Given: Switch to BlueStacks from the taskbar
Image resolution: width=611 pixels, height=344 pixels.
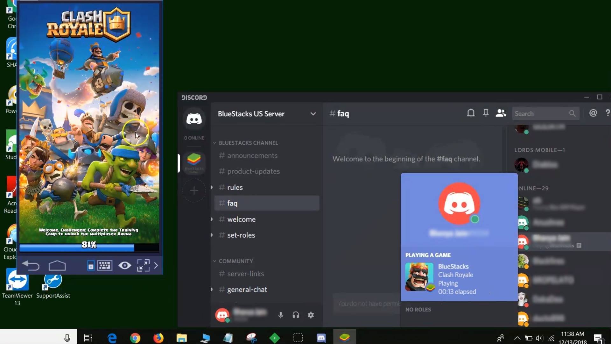Looking at the screenshot, I should (x=344, y=337).
